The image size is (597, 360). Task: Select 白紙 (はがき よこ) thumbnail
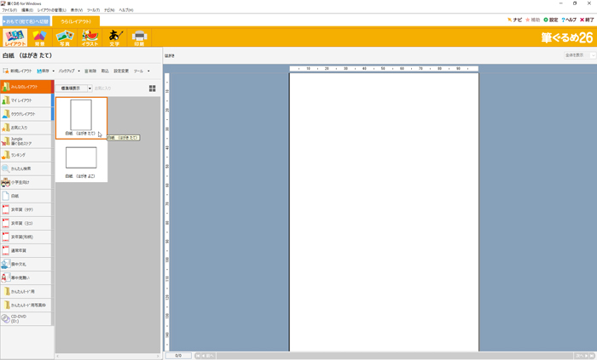click(81, 160)
